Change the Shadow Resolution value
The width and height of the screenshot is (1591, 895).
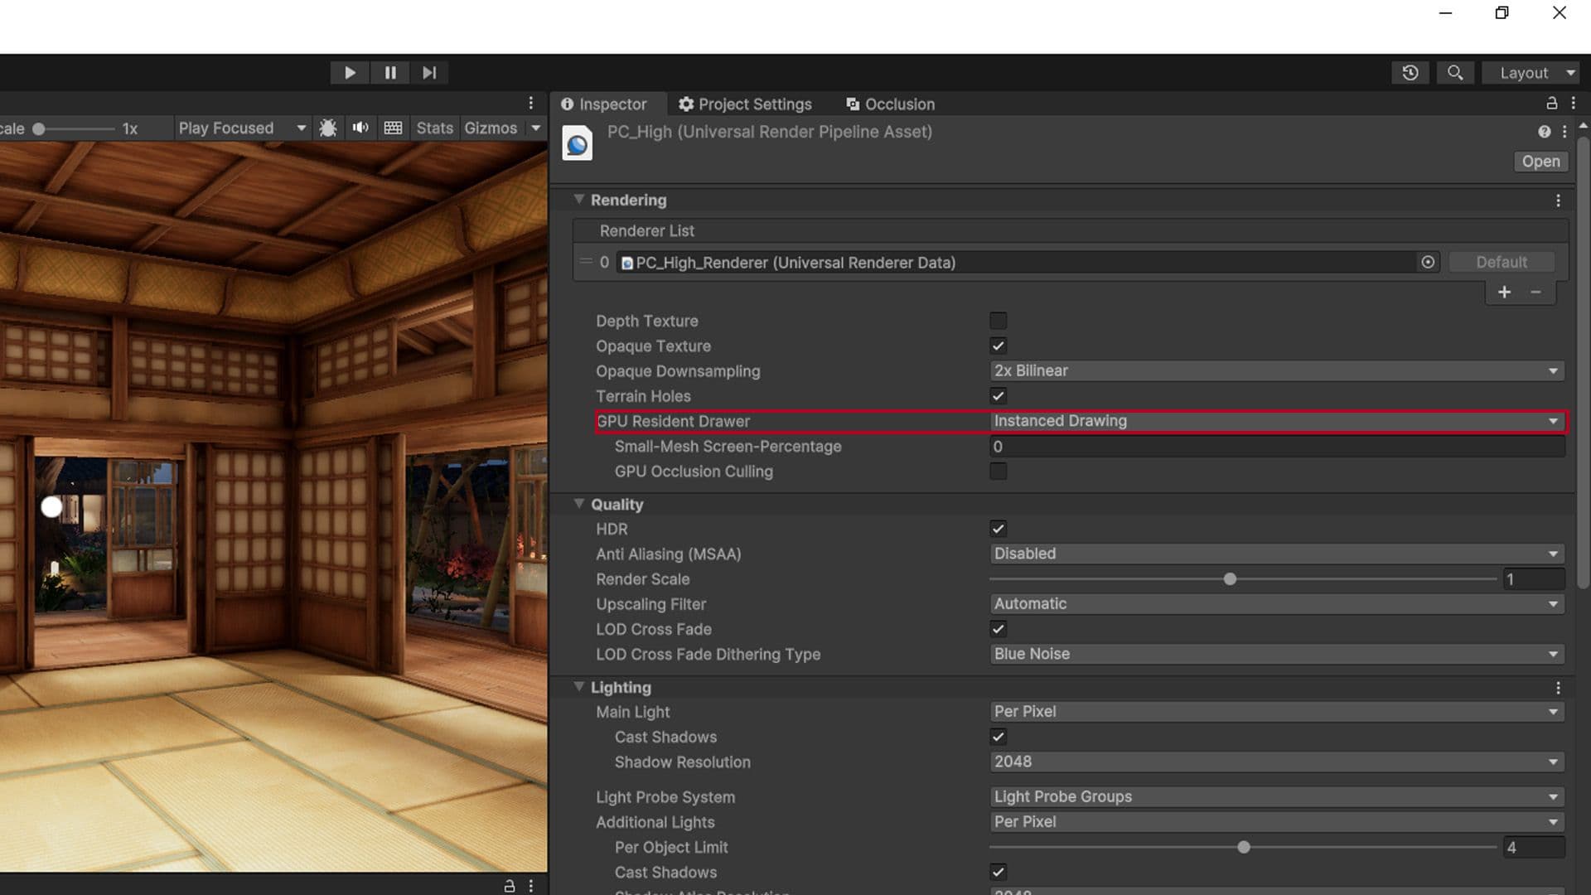pyautogui.click(x=1276, y=762)
